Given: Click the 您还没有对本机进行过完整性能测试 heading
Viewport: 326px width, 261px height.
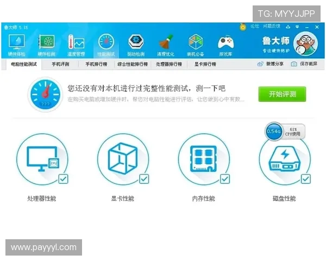Looking at the screenshot, I should click(x=146, y=88).
